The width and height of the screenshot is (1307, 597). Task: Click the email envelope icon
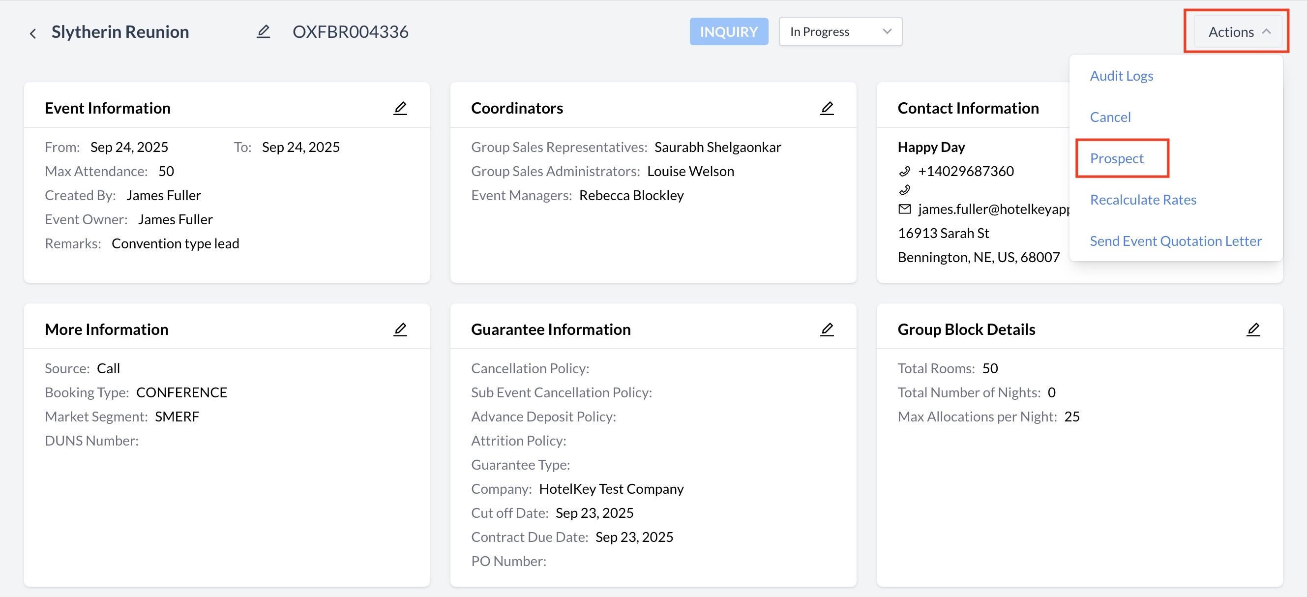point(904,209)
